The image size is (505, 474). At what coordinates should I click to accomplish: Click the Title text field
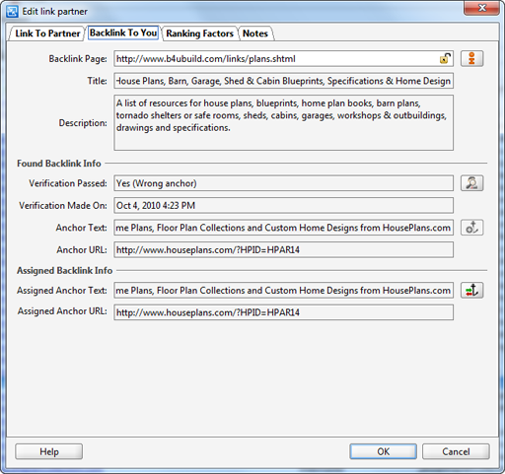click(x=284, y=81)
